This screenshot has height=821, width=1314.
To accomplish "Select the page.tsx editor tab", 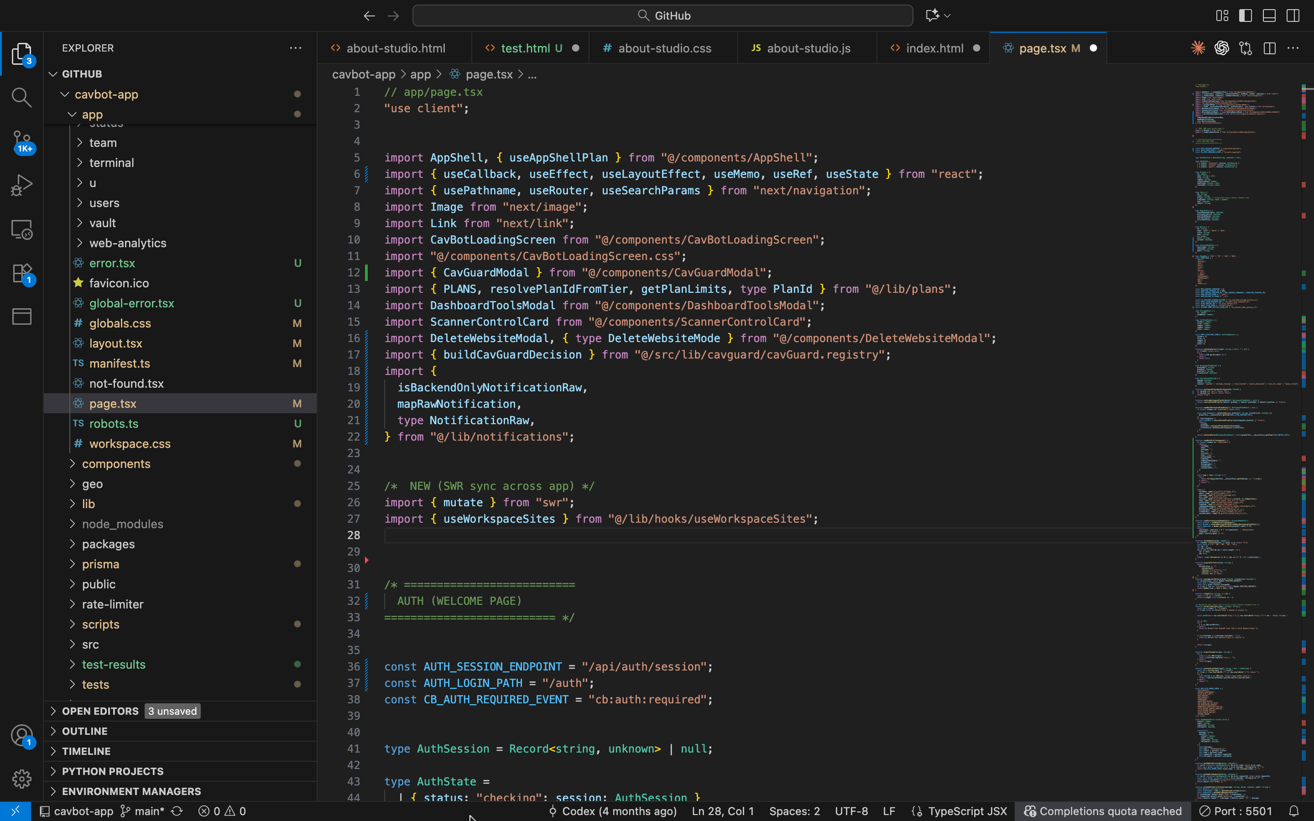I will 1048,48.
